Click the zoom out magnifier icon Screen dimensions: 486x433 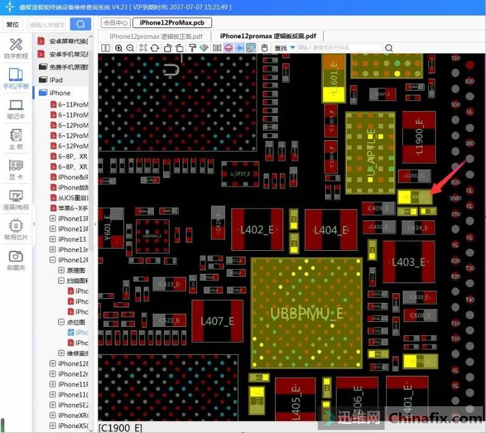130,48
